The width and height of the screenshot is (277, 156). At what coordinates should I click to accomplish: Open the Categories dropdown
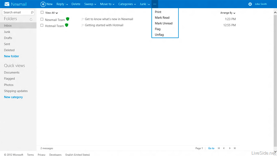[127, 4]
